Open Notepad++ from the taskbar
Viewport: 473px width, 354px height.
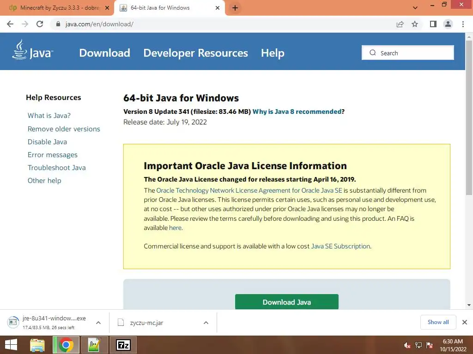94,345
